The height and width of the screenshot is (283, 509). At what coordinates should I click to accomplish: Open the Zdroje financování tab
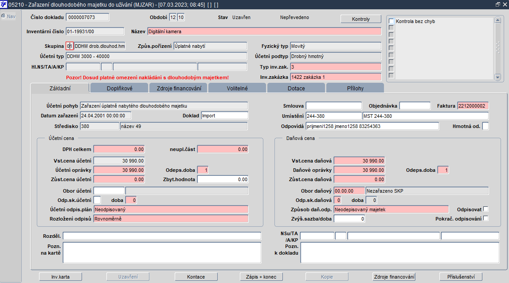pyautogui.click(x=179, y=88)
